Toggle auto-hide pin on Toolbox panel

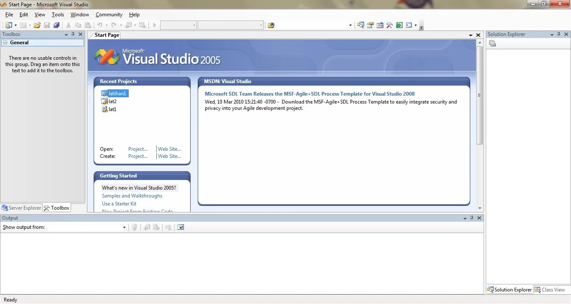click(x=73, y=34)
